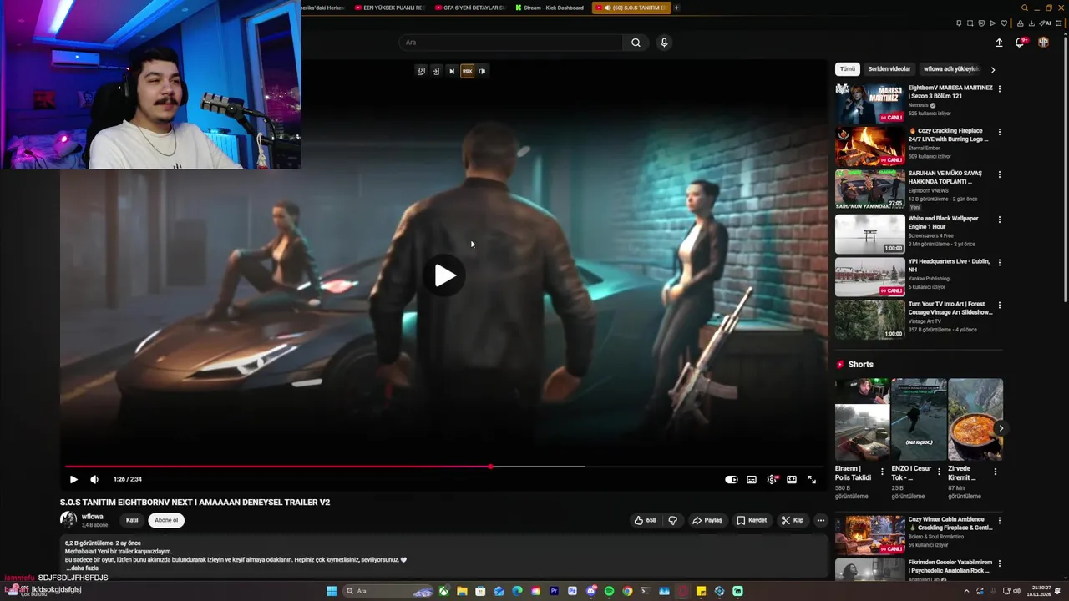Click the Klip clip button
Viewport: 1069px width, 601px height.
point(793,520)
